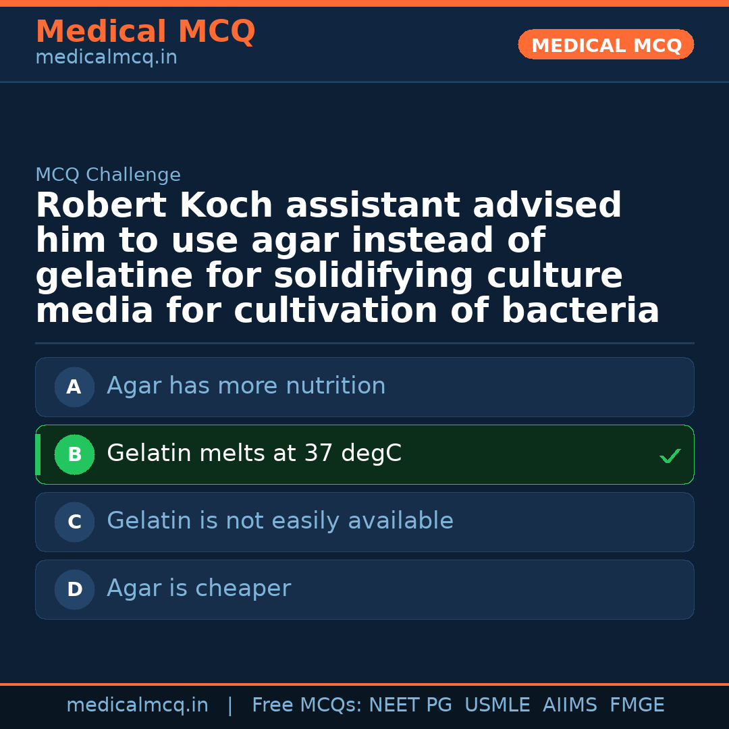Viewport: 729px width, 729px height.
Task: Choose 'AIIMS' in the footer
Action: coord(570,705)
